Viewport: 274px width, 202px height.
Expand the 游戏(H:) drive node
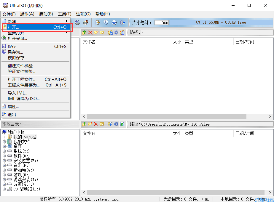click(4, 175)
